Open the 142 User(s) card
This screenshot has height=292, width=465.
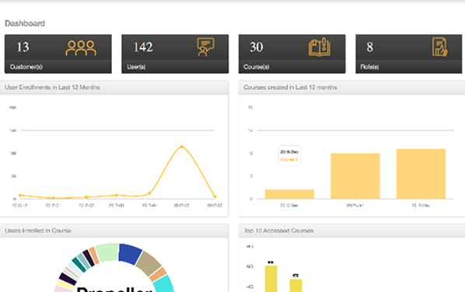coord(175,54)
